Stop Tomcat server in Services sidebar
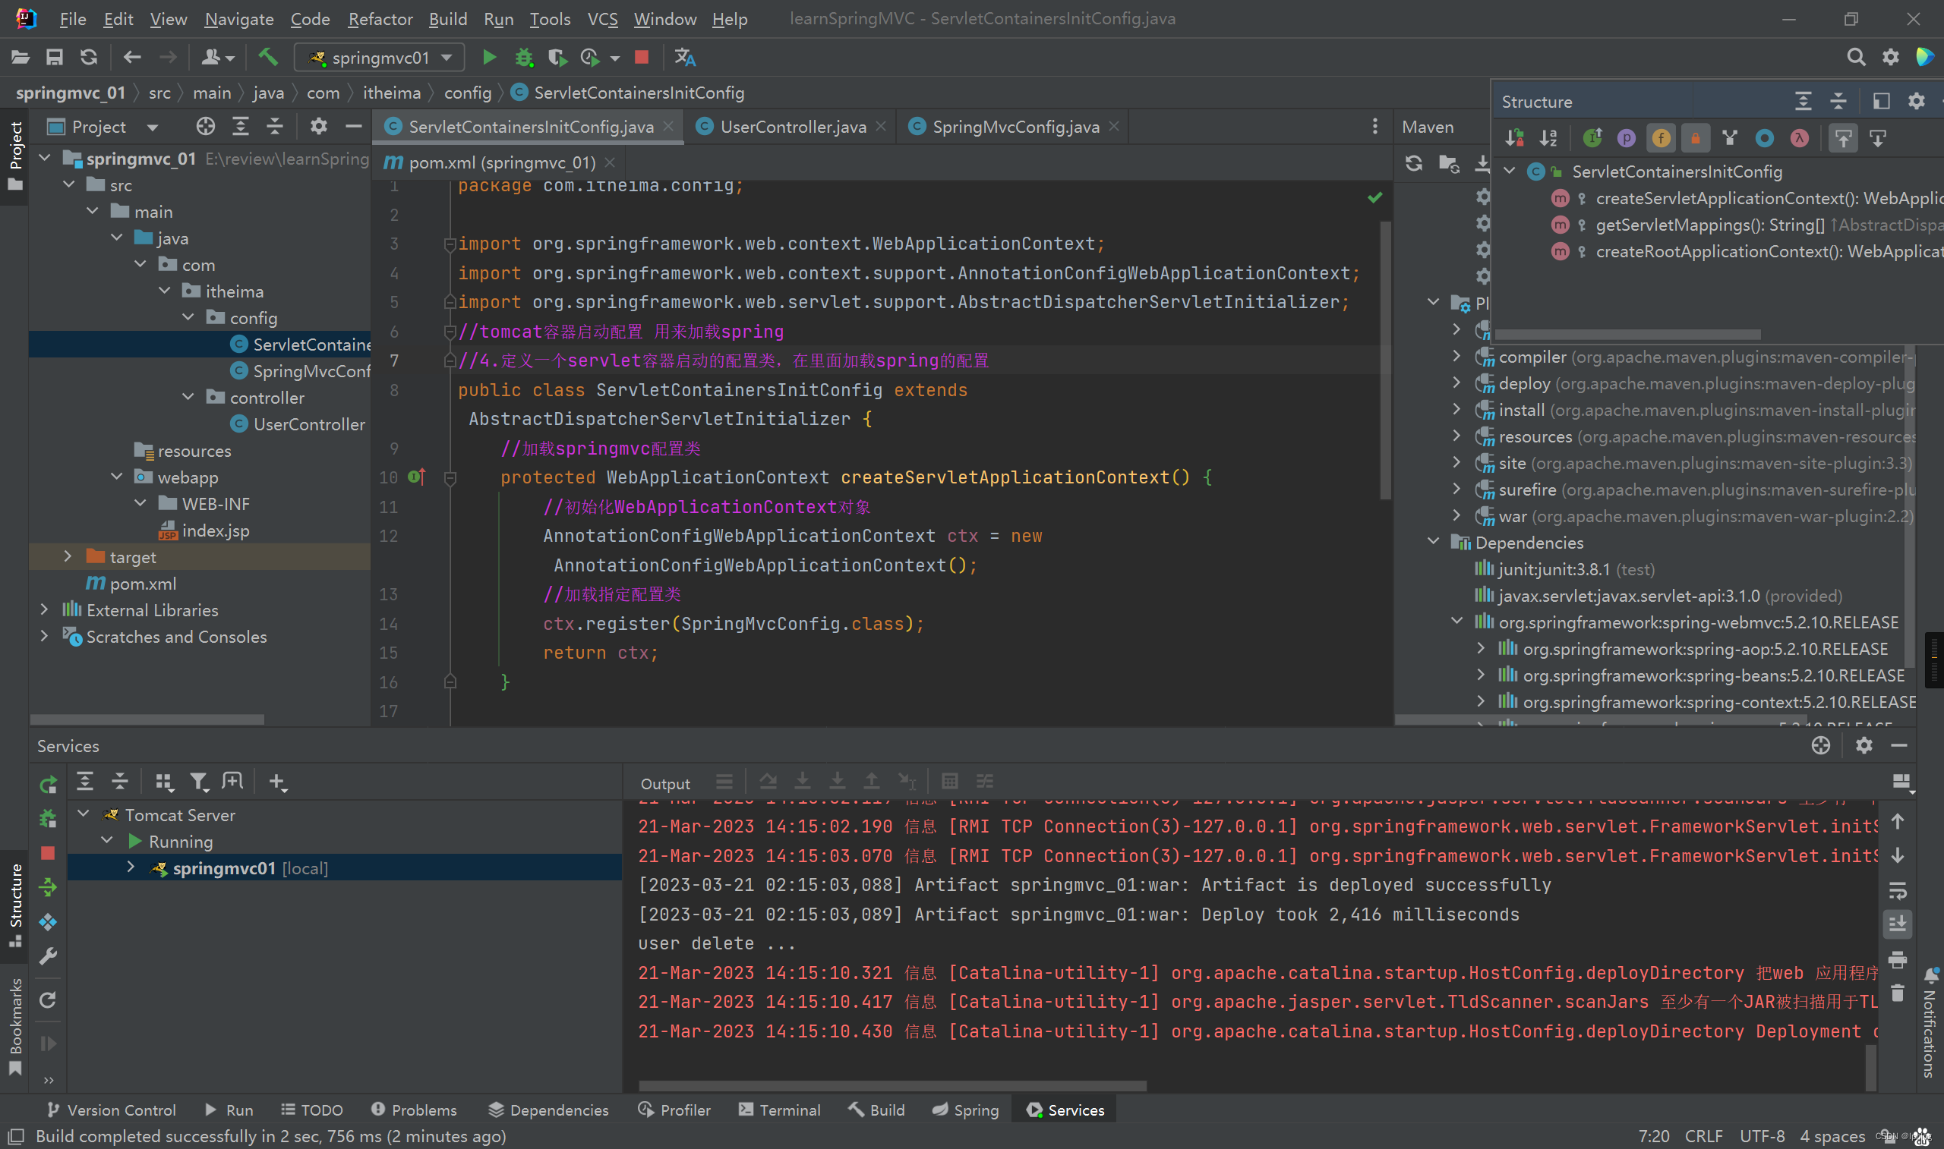The height and width of the screenshot is (1149, 1944). click(48, 852)
